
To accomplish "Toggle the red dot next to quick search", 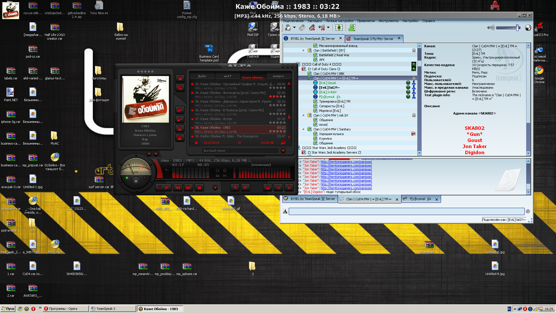I will (283, 150).
